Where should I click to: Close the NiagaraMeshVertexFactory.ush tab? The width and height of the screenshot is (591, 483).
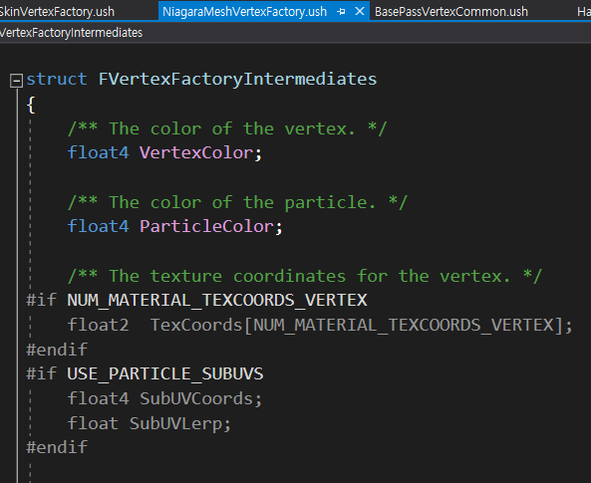coord(360,11)
